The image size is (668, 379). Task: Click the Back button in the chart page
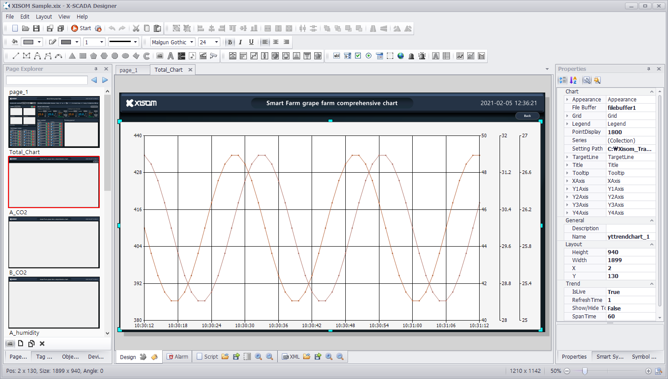(527, 116)
